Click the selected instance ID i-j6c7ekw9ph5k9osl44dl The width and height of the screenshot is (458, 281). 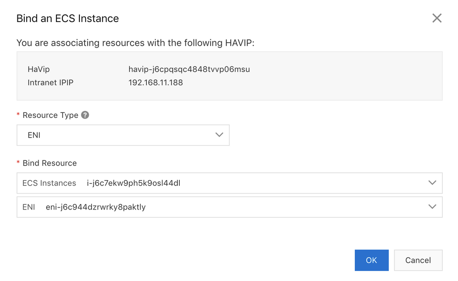click(x=133, y=183)
